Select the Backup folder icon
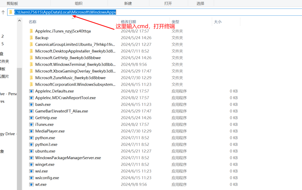 (x=32, y=38)
